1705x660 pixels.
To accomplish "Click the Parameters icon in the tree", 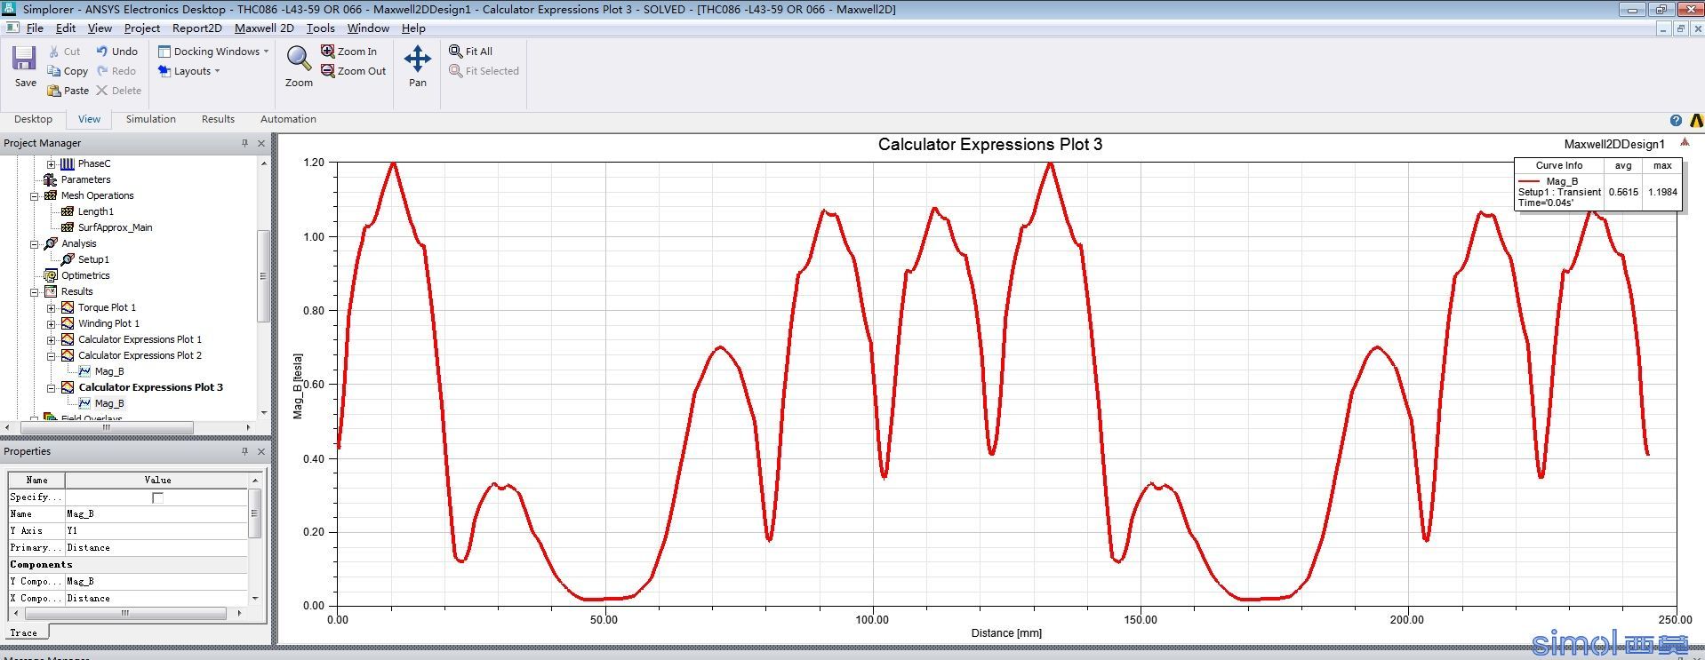I will click(51, 179).
